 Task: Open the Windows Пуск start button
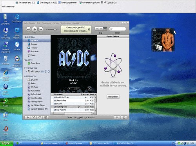click(7, 143)
